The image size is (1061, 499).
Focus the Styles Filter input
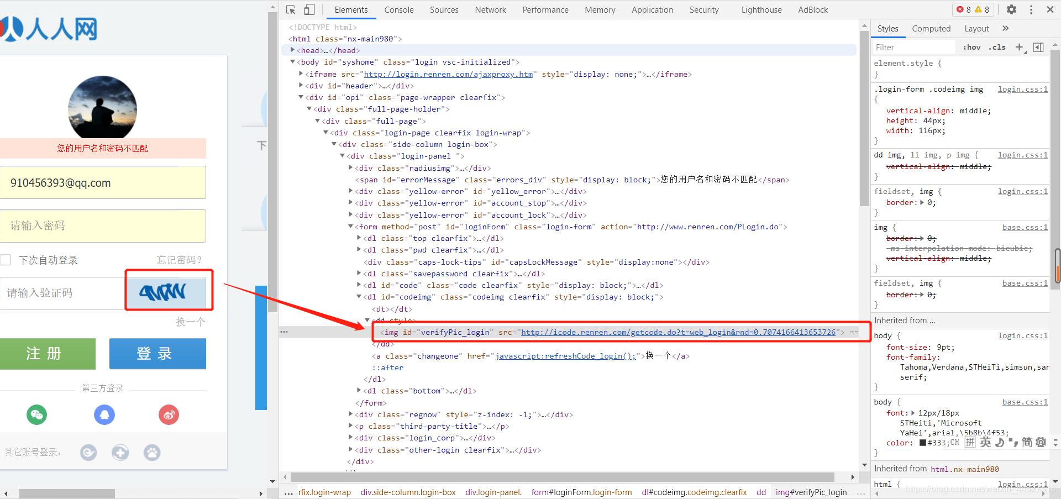pos(914,47)
